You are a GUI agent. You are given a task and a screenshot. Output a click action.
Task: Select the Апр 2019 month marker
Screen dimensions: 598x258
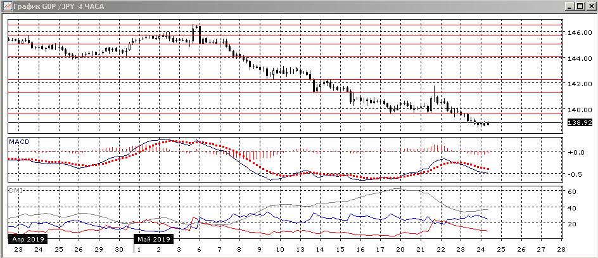coord(25,240)
